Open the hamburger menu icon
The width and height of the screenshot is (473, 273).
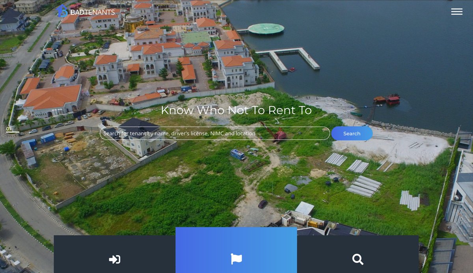(456, 11)
